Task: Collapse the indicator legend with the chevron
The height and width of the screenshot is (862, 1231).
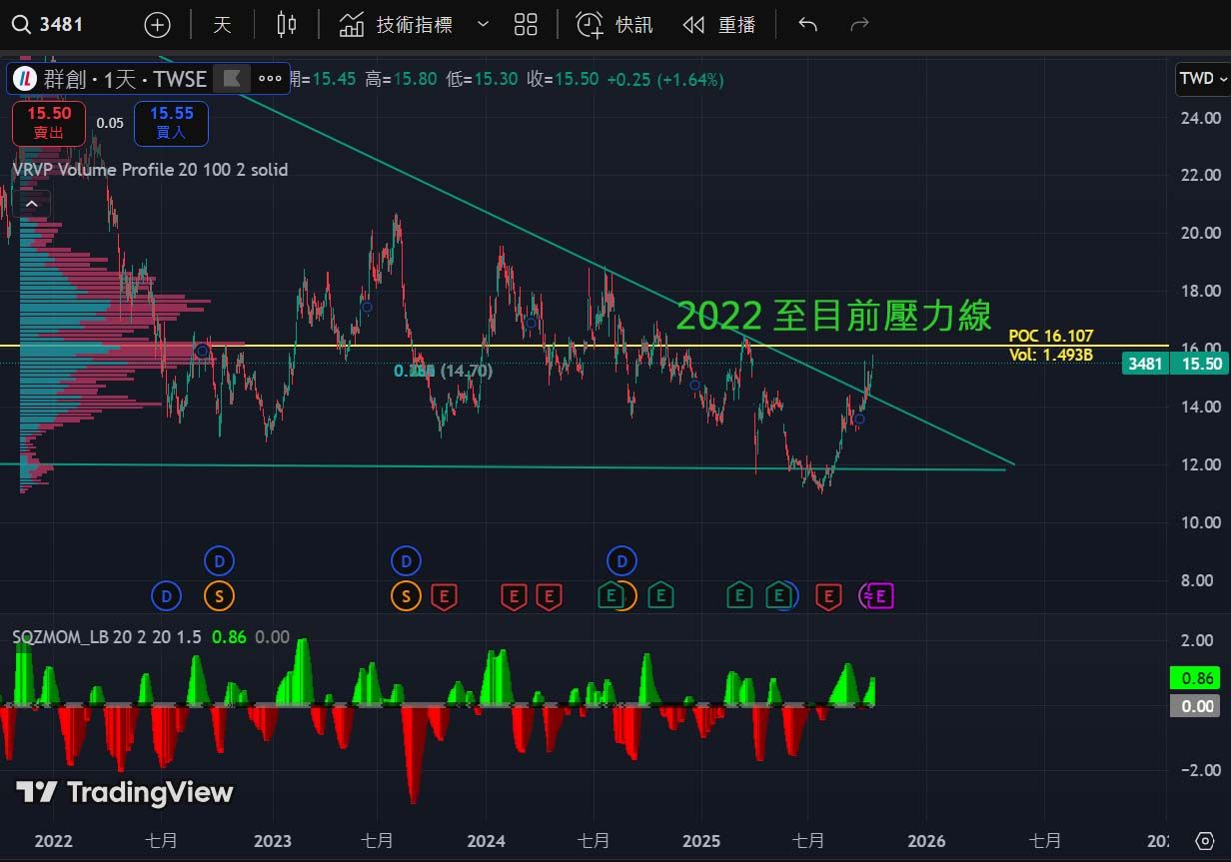Action: click(x=32, y=205)
